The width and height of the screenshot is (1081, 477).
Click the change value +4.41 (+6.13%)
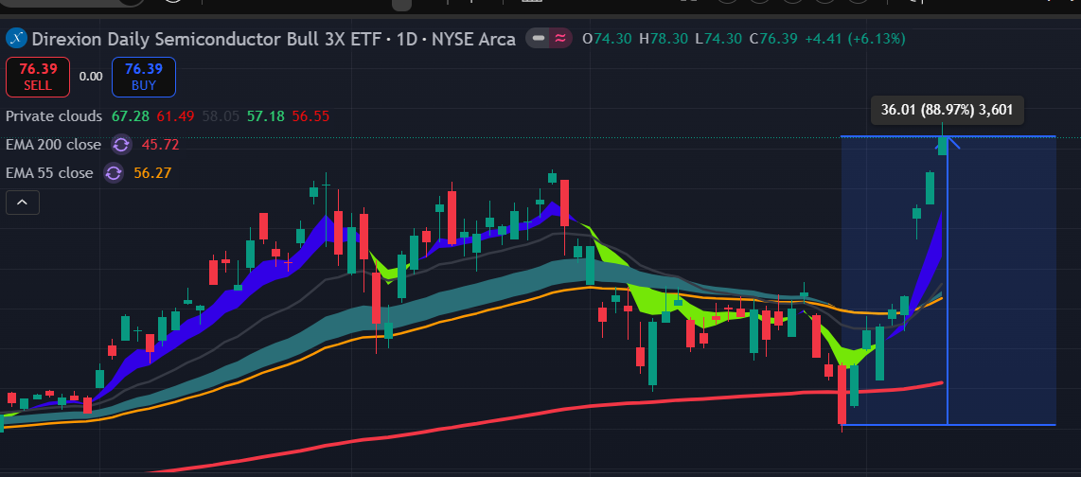(855, 39)
